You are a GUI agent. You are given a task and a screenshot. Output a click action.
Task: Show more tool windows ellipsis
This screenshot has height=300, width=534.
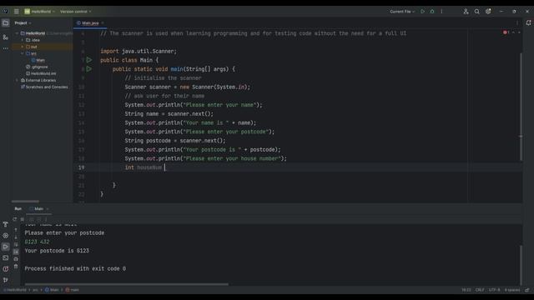[x=6, y=48]
